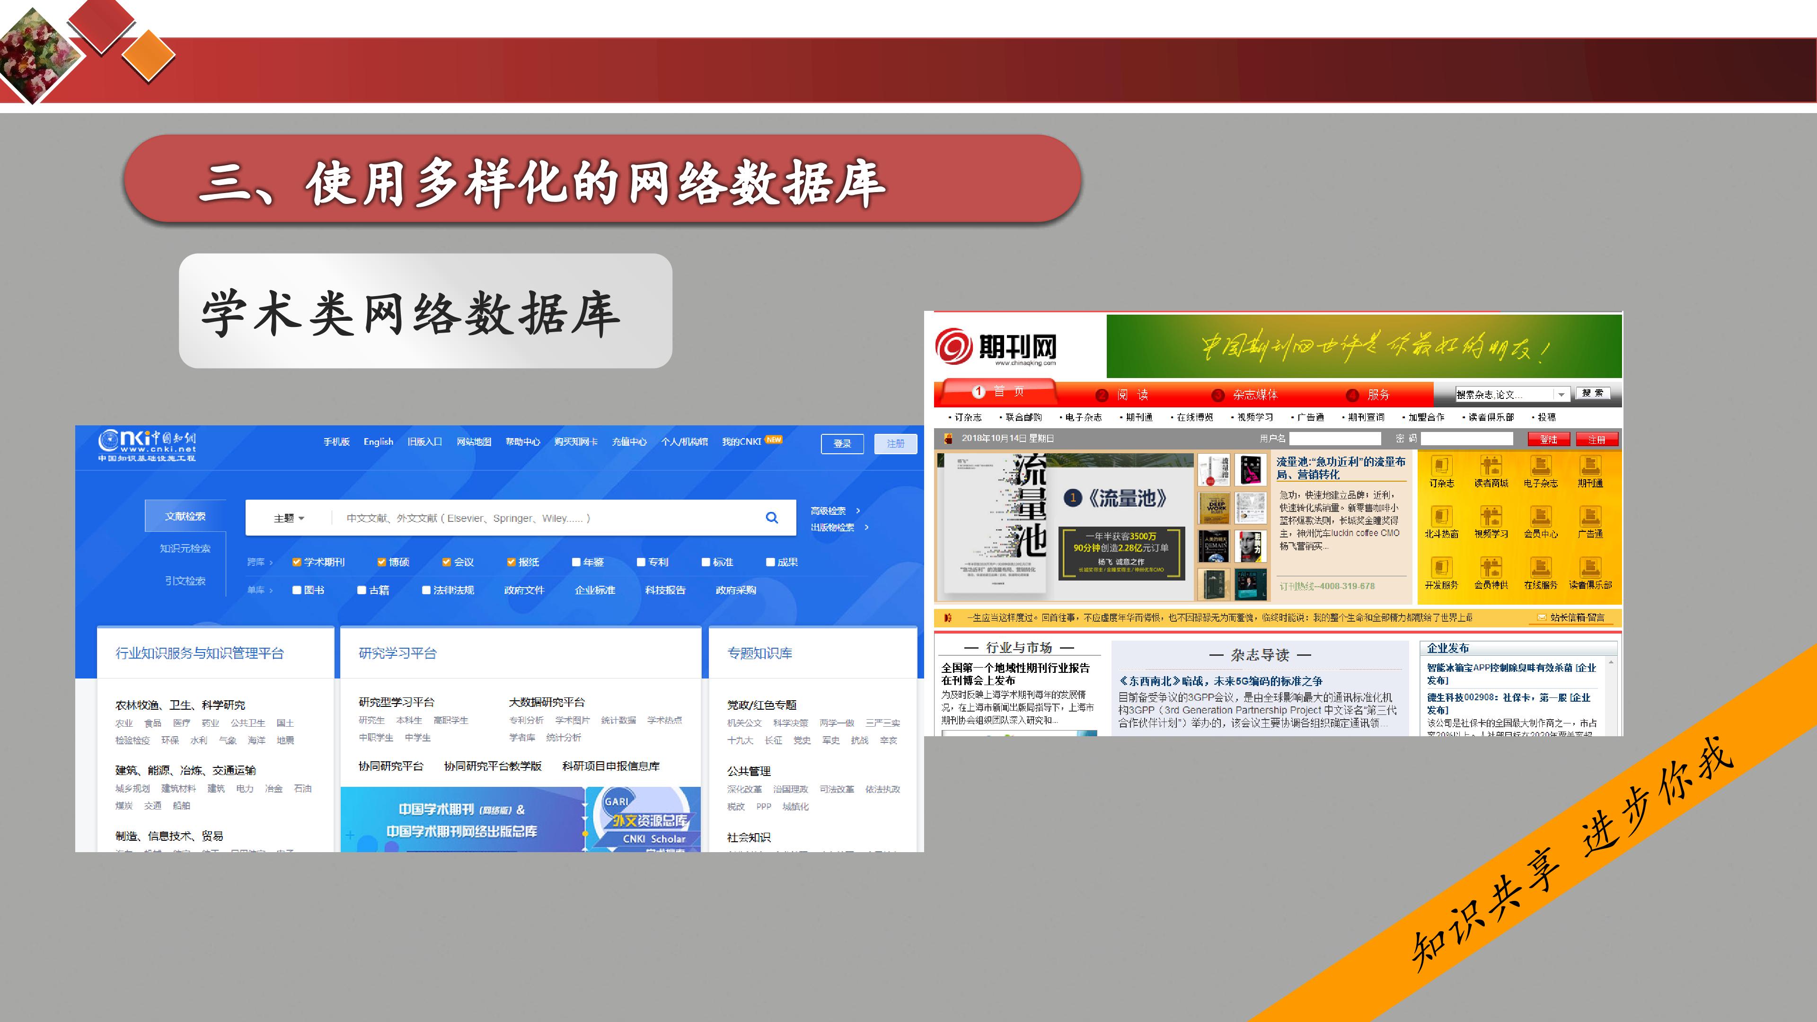The height and width of the screenshot is (1022, 1817).
Task: Open the 读者商城 icon
Action: tap(1491, 466)
